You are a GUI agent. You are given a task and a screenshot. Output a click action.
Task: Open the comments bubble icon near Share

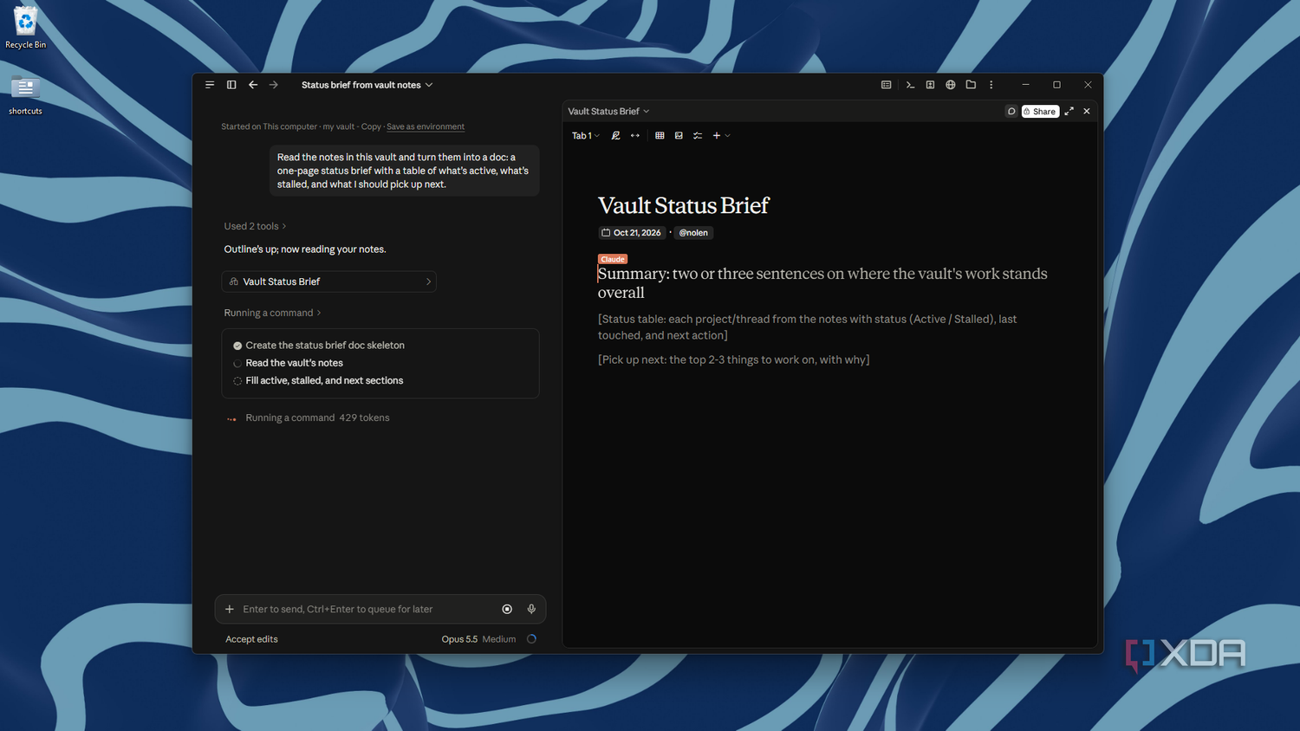coord(1011,111)
